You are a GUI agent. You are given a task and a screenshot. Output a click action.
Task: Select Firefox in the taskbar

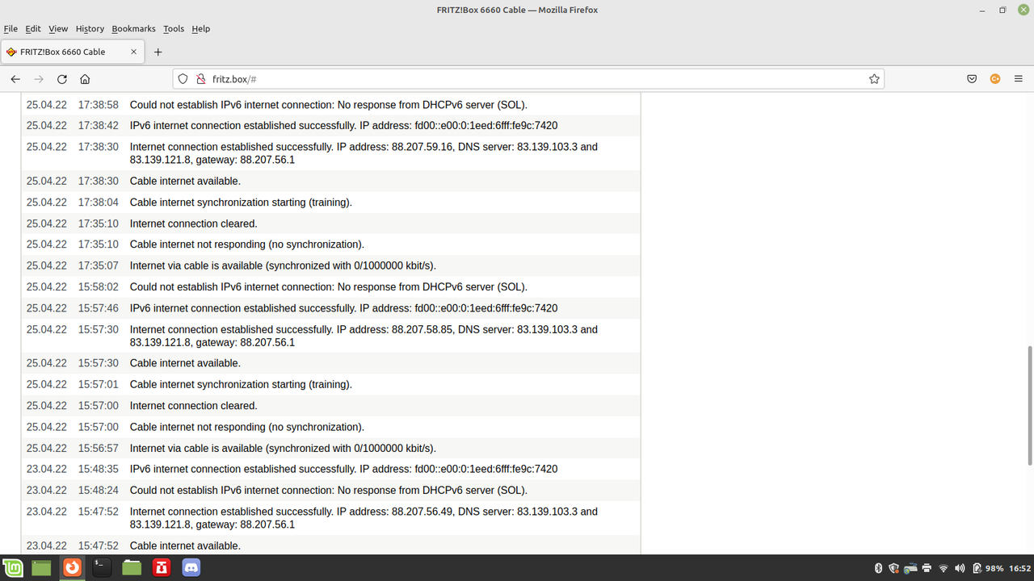(x=73, y=568)
